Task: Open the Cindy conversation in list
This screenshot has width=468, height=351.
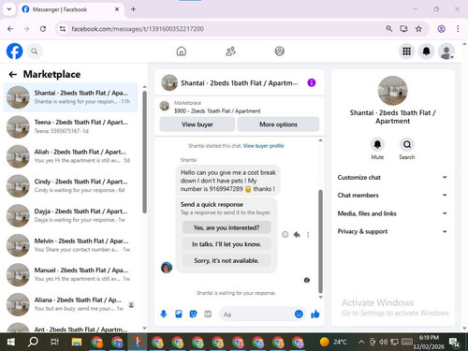Action: [71, 185]
